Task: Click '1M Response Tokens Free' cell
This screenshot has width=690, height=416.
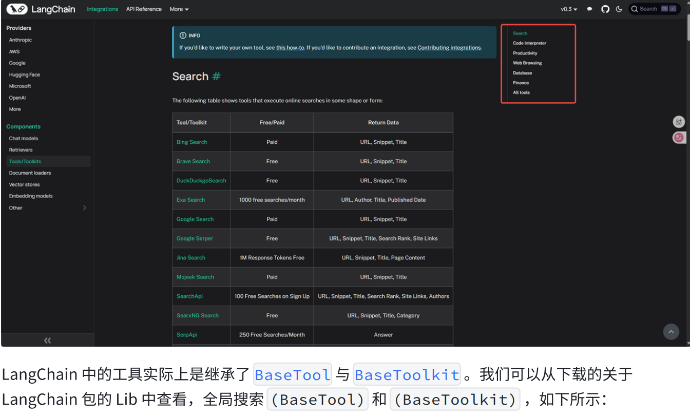Action: point(272,258)
